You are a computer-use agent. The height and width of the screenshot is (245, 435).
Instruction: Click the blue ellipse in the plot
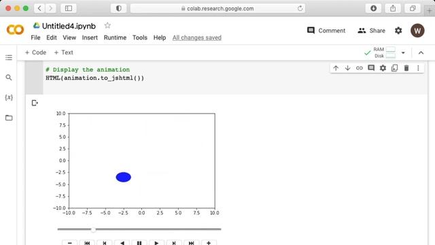click(x=124, y=177)
